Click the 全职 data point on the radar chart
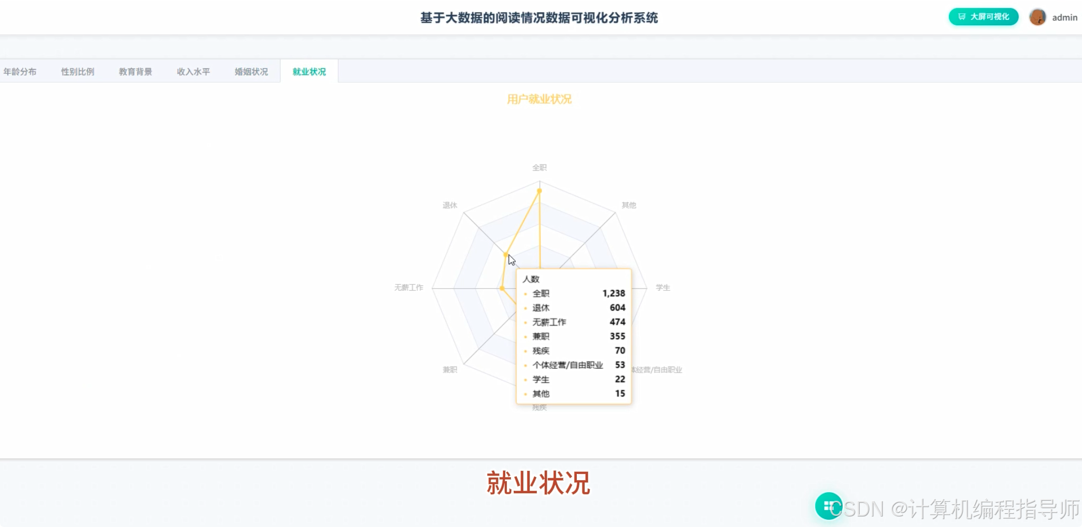This screenshot has height=527, width=1082. click(539, 191)
